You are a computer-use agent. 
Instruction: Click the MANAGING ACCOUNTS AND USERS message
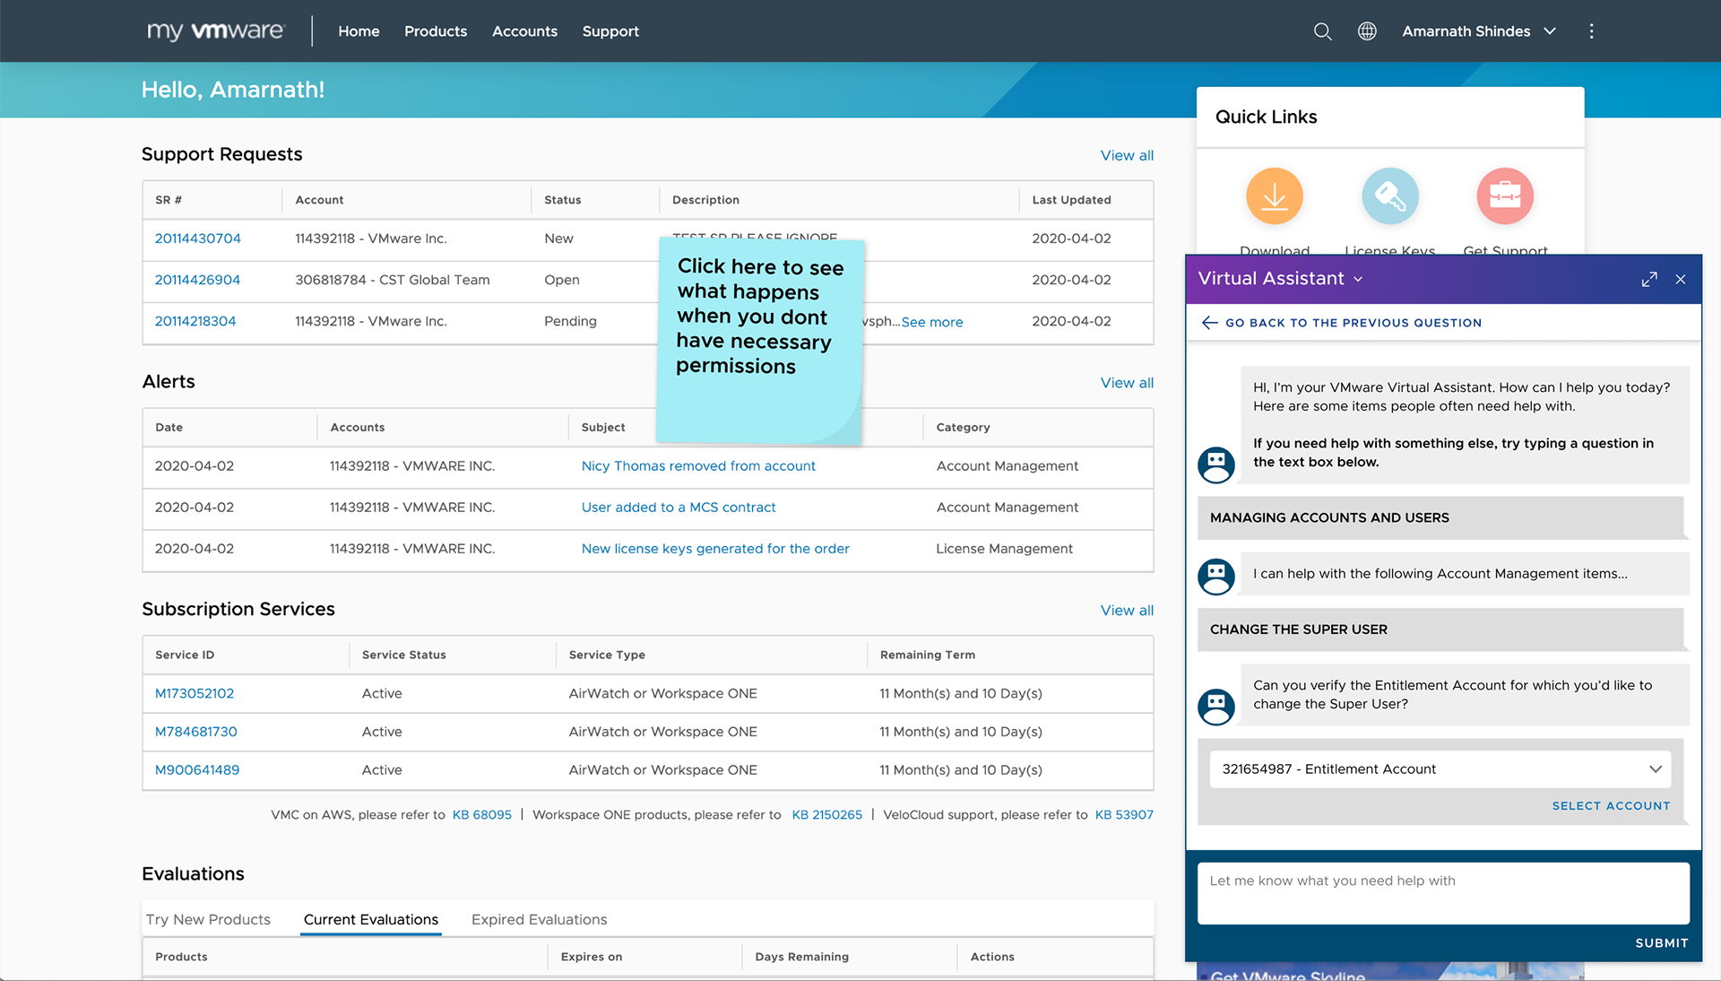(x=1440, y=518)
